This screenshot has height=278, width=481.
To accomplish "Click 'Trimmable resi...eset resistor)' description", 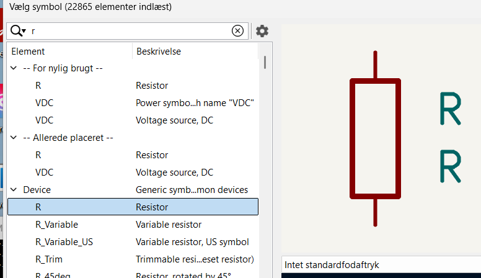I will [195, 259].
